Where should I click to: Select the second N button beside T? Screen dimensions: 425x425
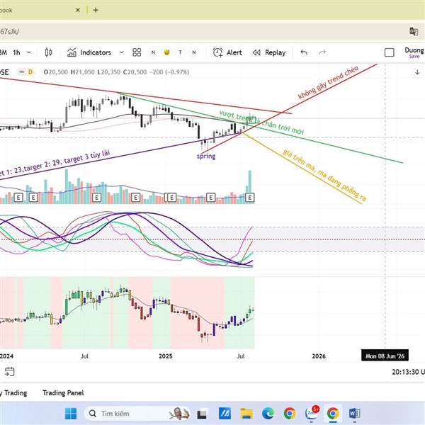pos(194,52)
